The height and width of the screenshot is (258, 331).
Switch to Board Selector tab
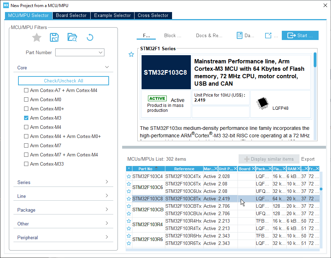tap(71, 16)
